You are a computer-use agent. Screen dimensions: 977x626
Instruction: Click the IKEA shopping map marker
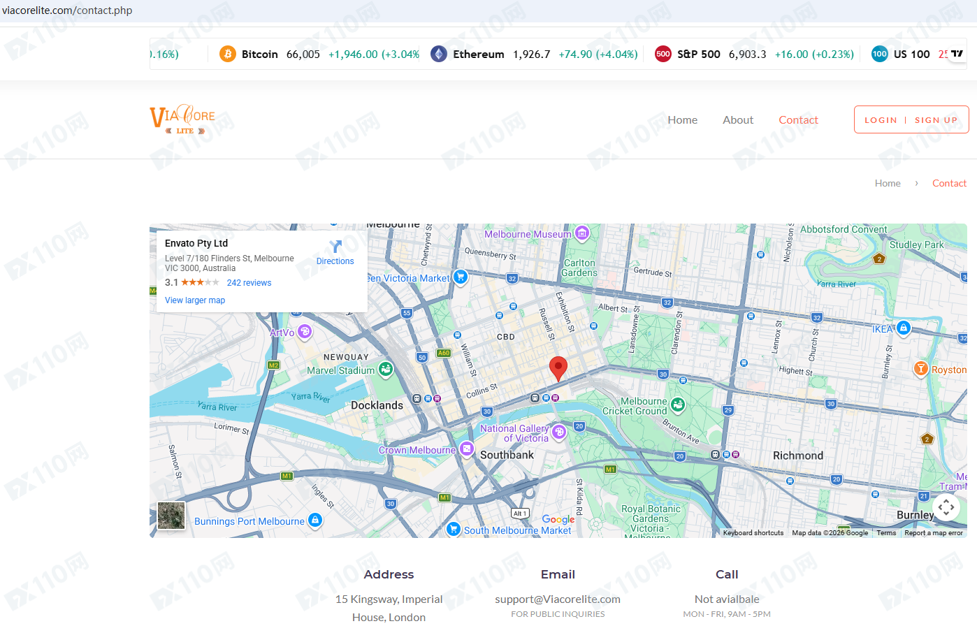904,328
